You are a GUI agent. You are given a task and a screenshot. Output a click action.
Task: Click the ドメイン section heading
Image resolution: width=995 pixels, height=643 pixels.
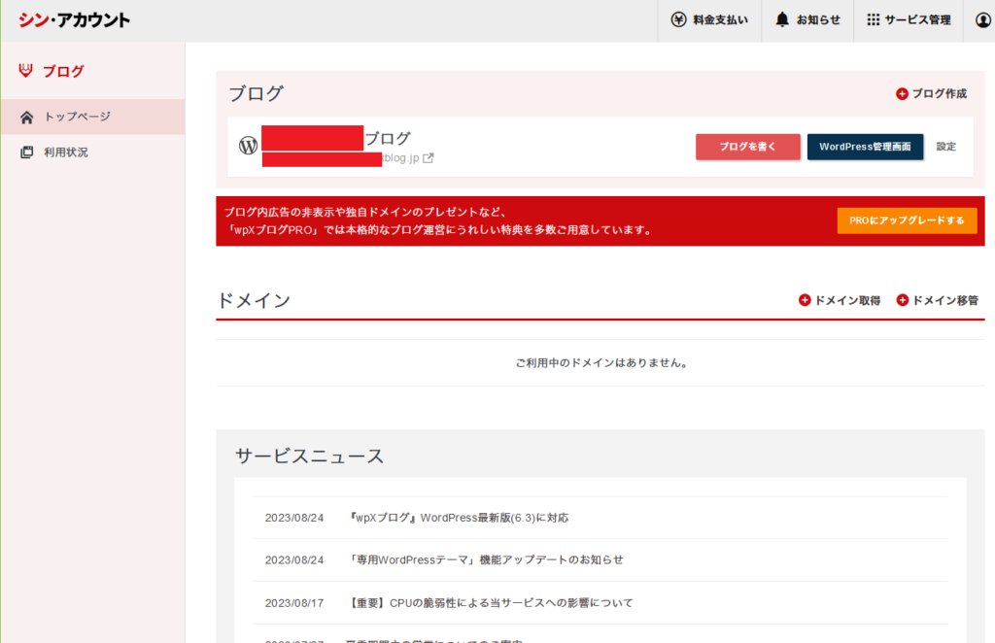pos(254,300)
